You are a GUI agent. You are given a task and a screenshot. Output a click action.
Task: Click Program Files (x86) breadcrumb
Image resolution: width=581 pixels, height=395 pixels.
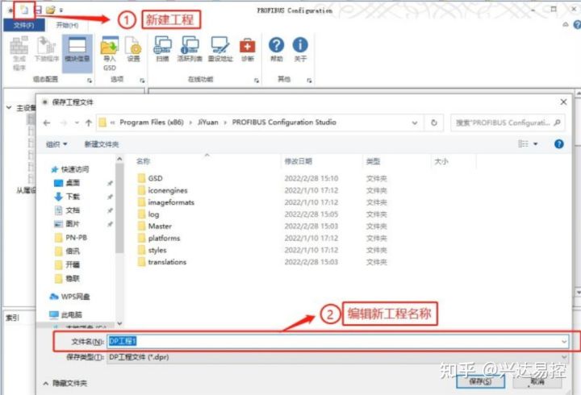click(x=152, y=123)
